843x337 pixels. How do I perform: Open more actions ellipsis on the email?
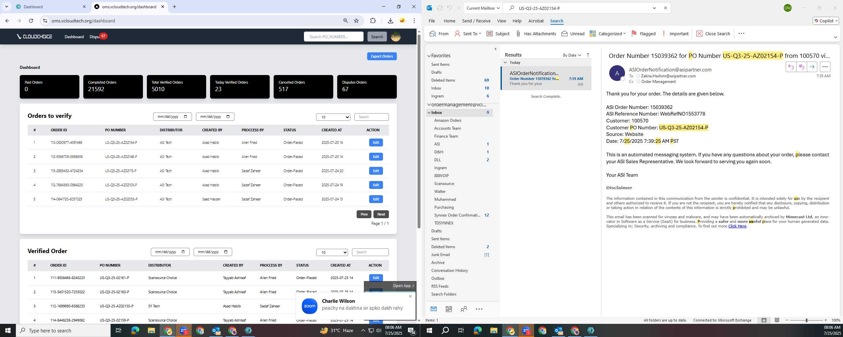point(825,67)
